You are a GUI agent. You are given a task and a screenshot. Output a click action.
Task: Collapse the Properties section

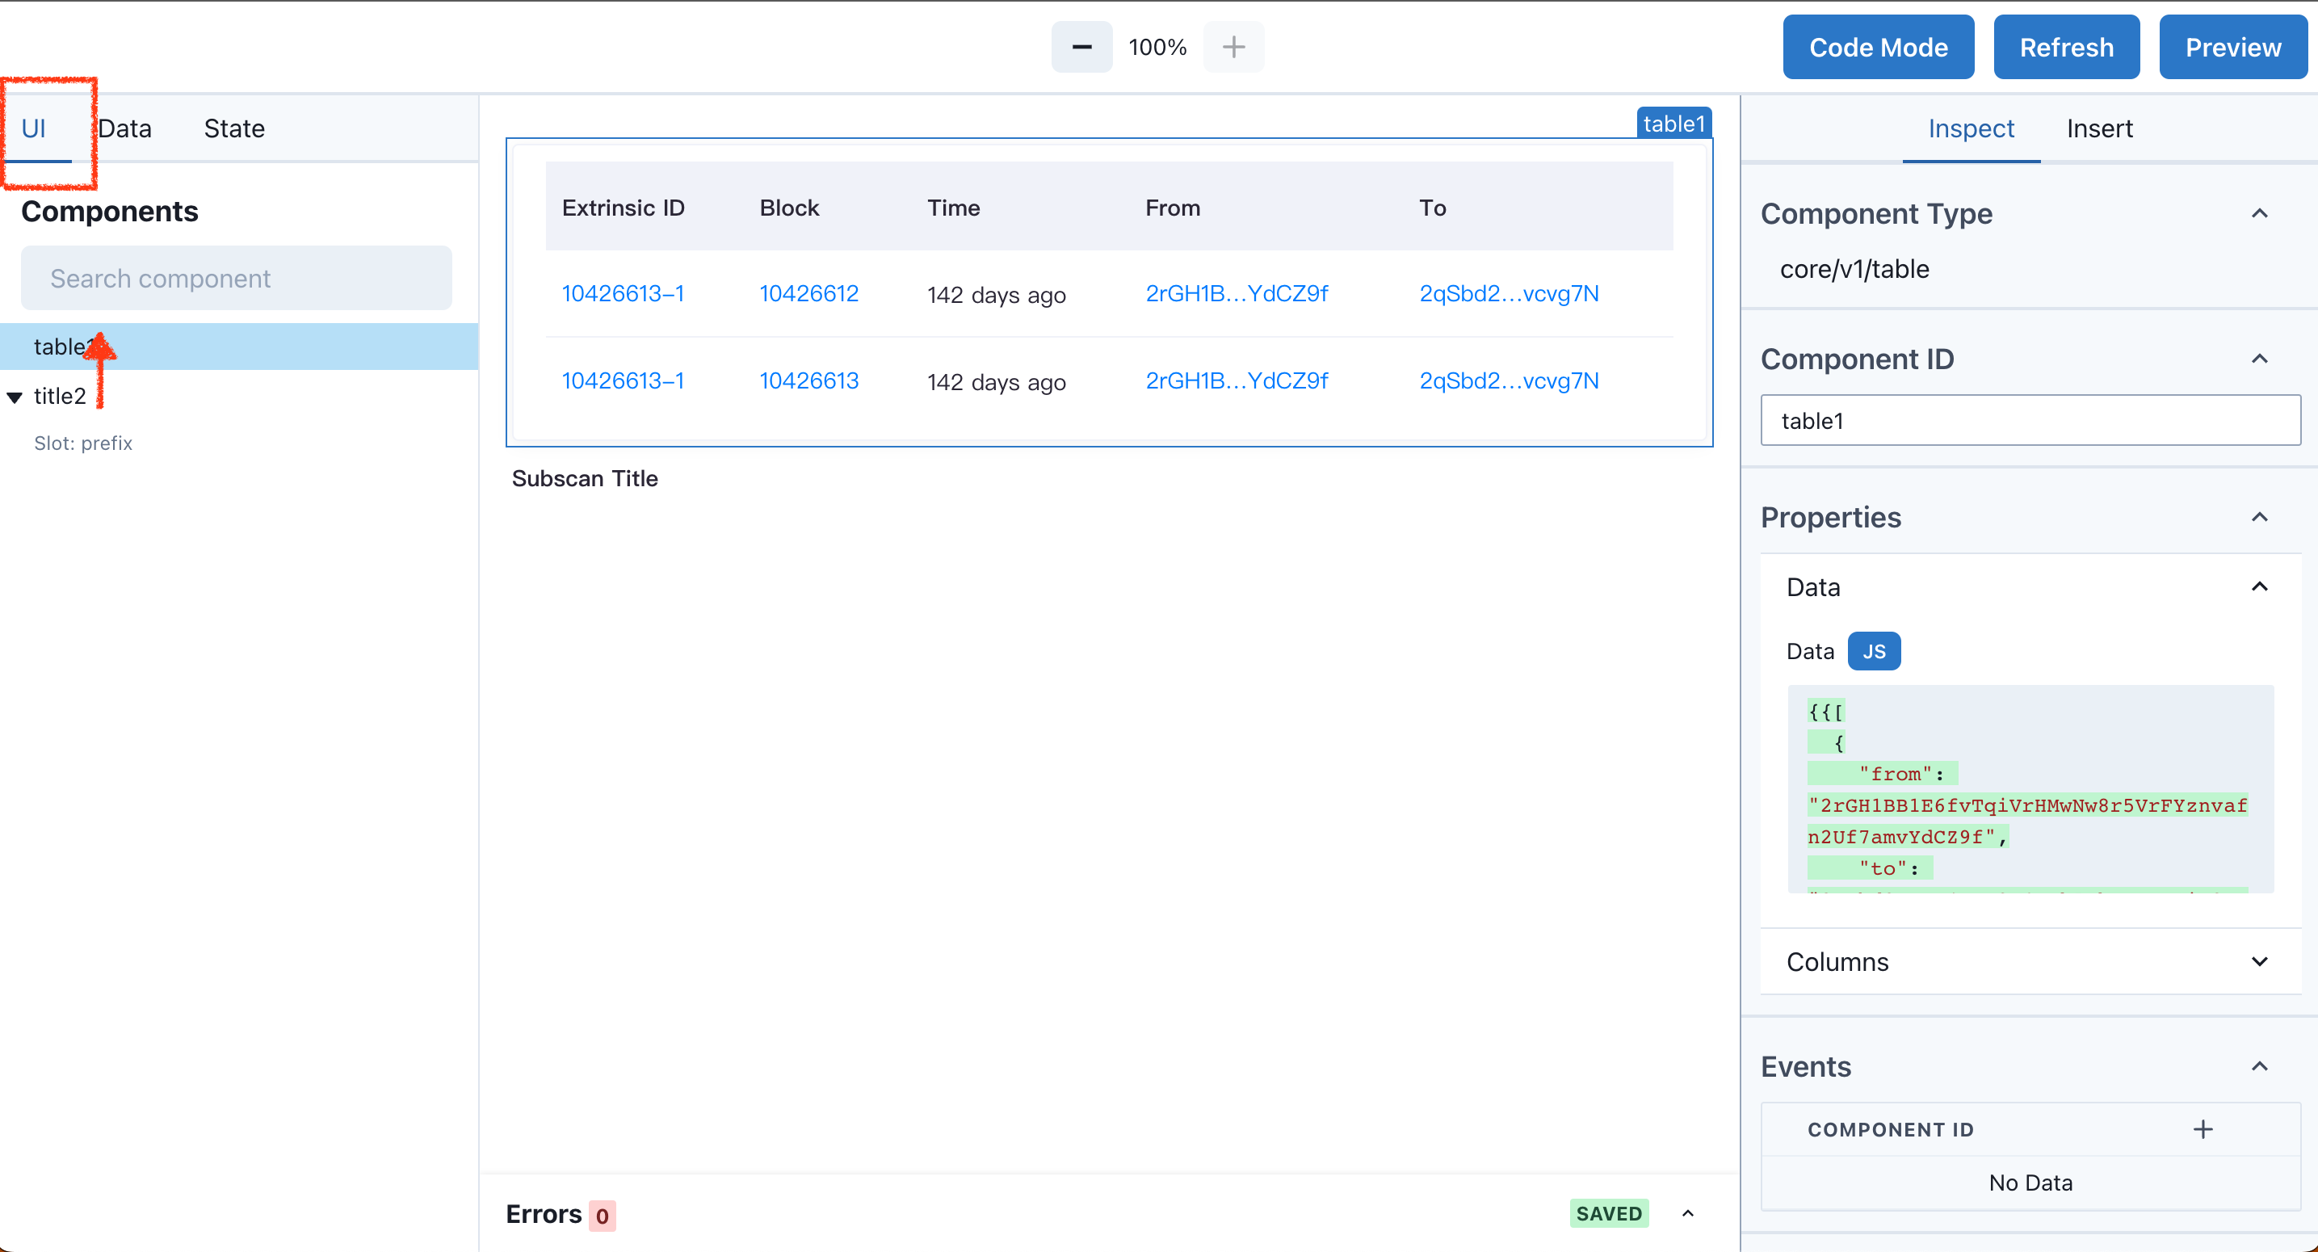tap(2260, 517)
